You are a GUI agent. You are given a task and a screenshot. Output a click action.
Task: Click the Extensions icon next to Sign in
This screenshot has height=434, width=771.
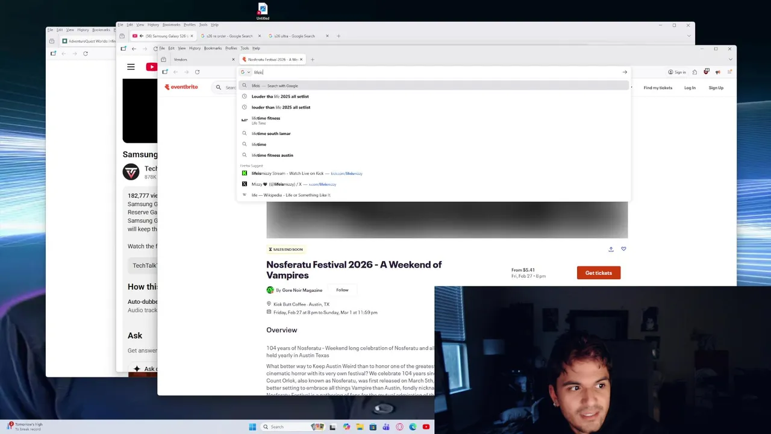pos(695,72)
